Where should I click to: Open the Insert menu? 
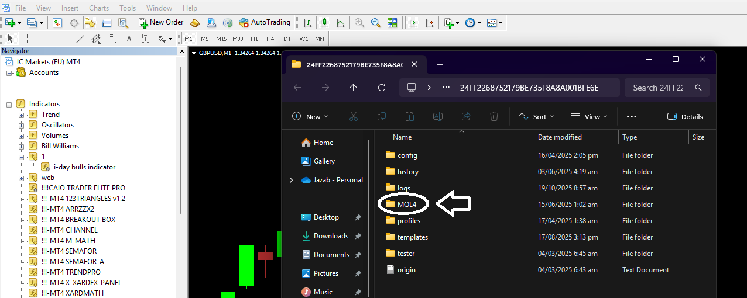(70, 8)
